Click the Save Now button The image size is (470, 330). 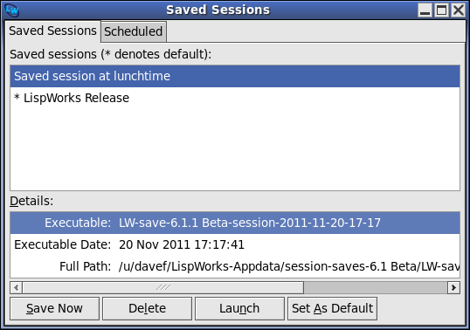(54, 308)
